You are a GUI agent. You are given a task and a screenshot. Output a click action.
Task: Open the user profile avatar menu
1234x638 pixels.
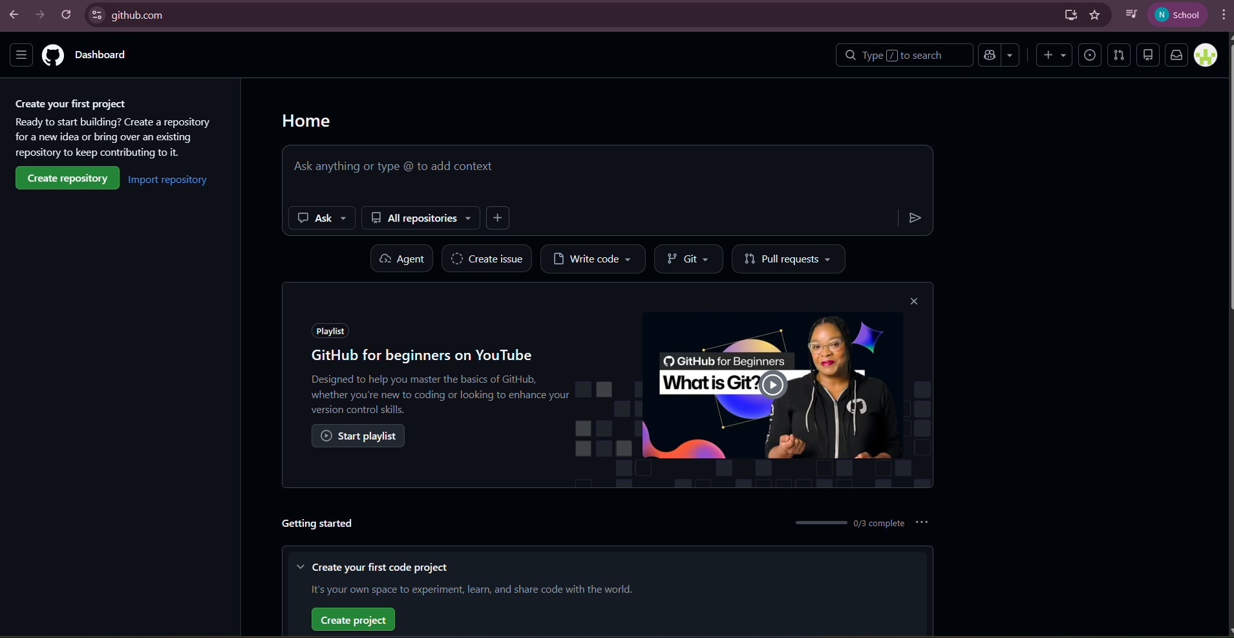pyautogui.click(x=1206, y=55)
